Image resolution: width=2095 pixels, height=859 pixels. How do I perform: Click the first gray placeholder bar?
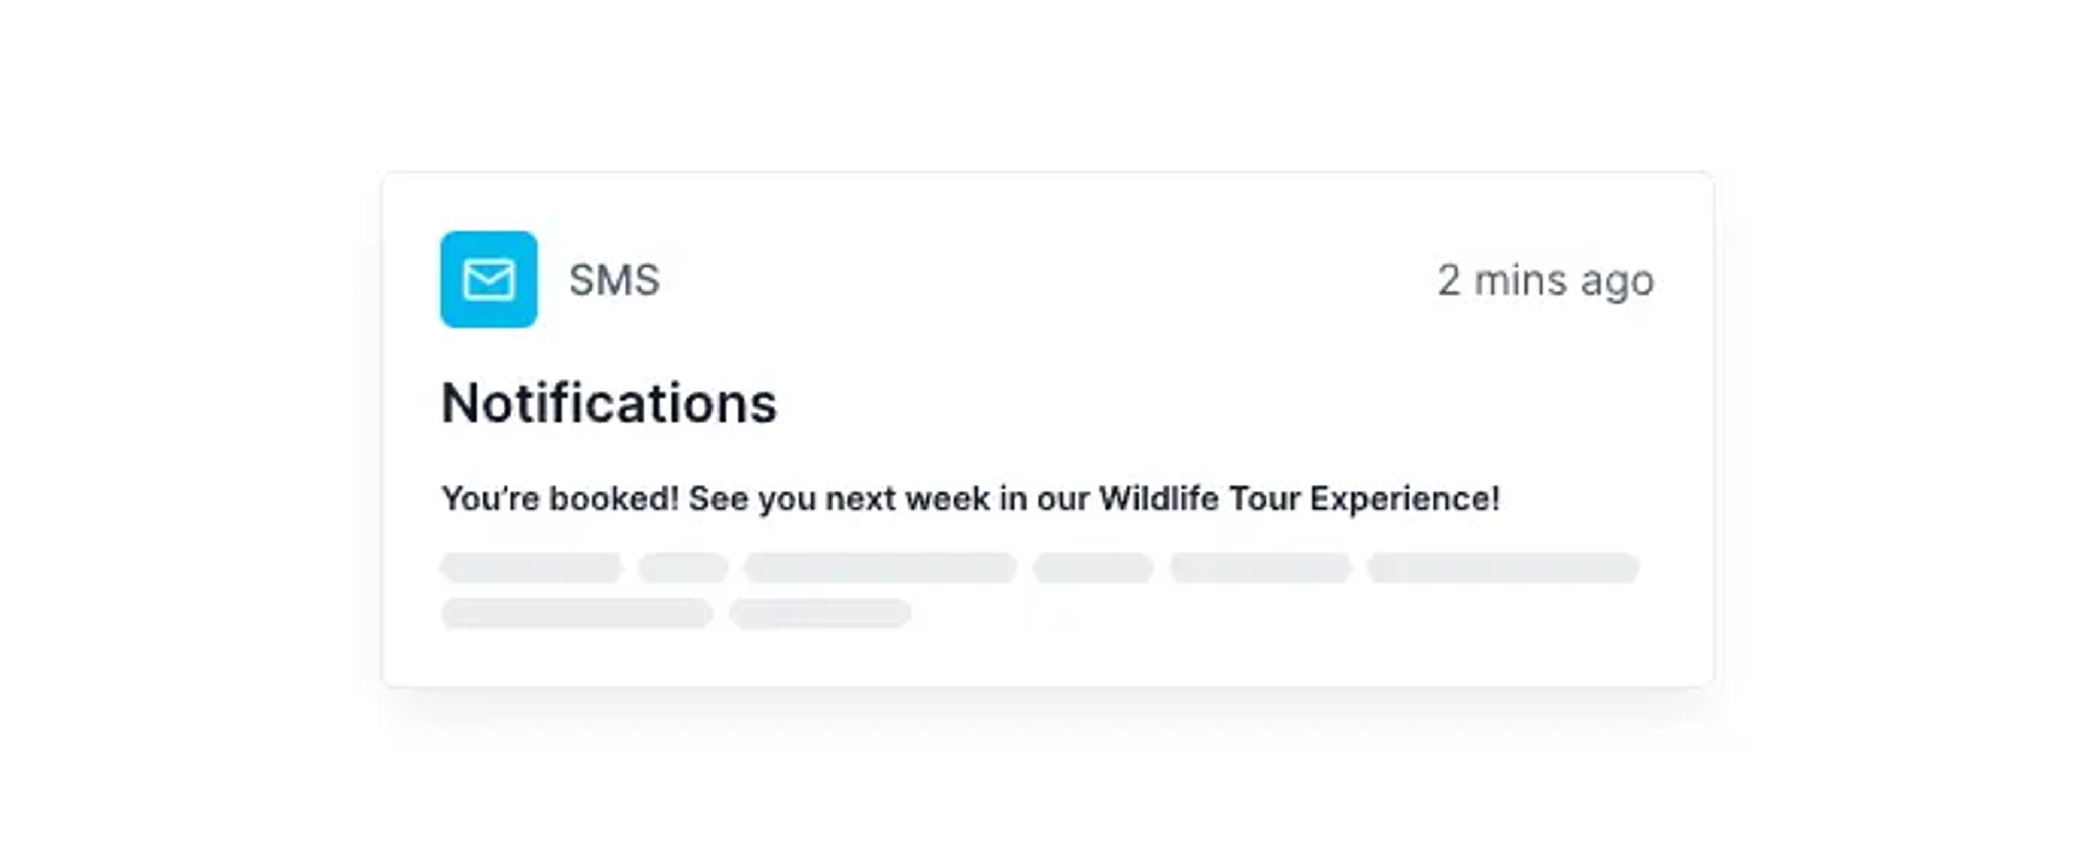click(x=532, y=567)
